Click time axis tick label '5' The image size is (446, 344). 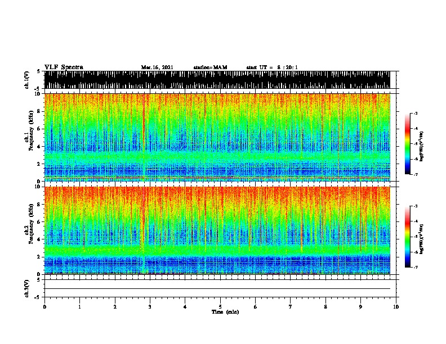220,306
